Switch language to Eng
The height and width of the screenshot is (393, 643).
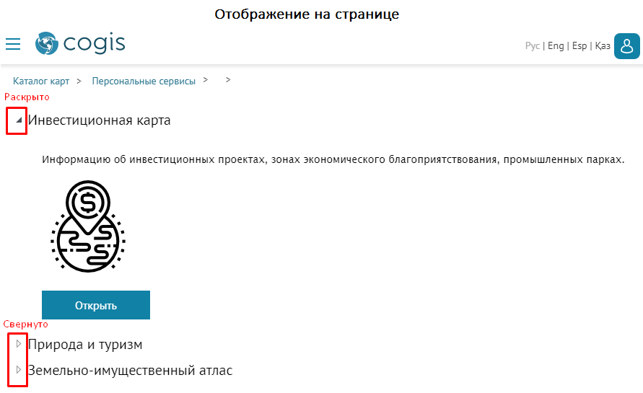click(556, 46)
